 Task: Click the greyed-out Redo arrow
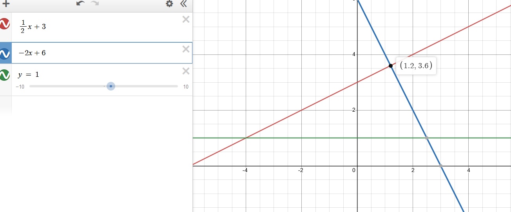pyautogui.click(x=95, y=4)
